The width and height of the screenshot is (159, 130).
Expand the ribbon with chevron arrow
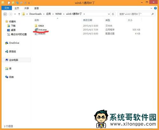coord(151,8)
